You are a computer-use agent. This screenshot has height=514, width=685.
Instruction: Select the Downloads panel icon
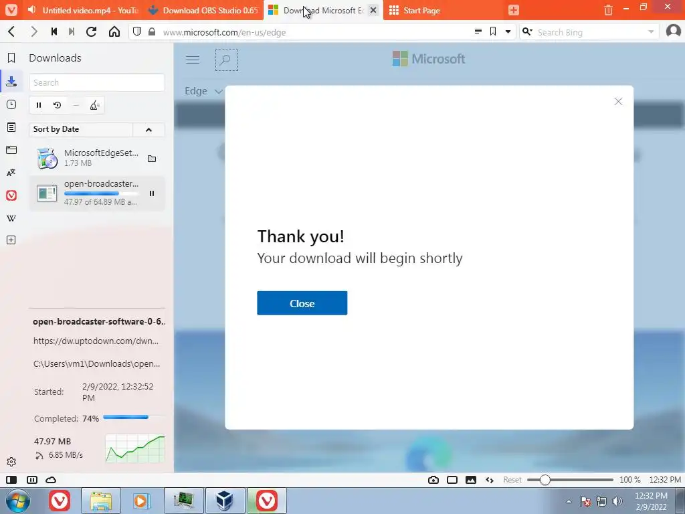pos(11,81)
